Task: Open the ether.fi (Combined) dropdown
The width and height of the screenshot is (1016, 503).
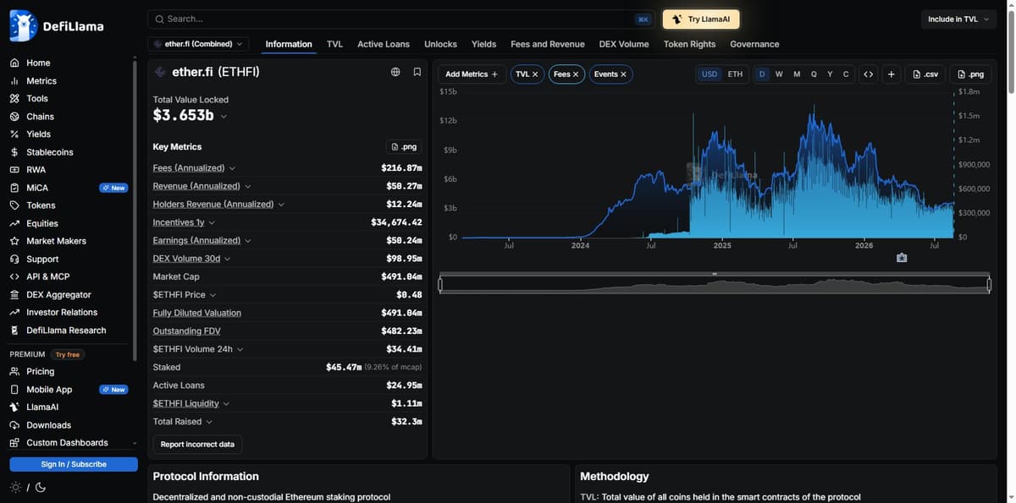Action: [x=198, y=44]
